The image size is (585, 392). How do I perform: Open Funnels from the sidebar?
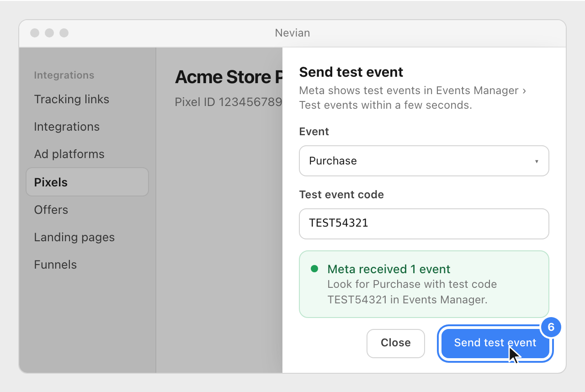(x=55, y=265)
